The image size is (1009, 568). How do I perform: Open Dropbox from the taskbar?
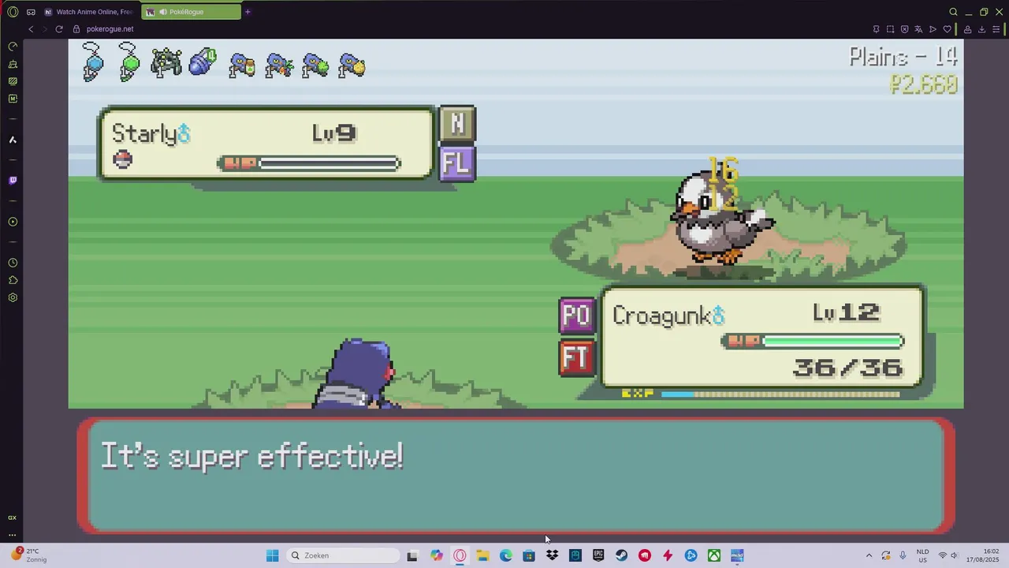pos(553,555)
